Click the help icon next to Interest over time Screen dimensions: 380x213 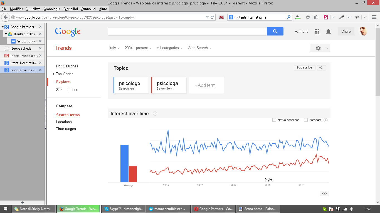pos(155,114)
